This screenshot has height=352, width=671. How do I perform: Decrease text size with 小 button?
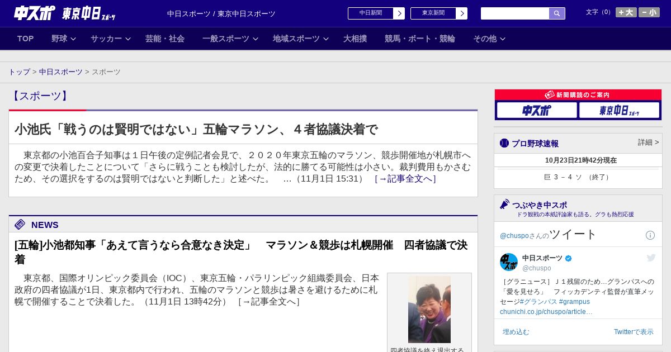point(649,12)
